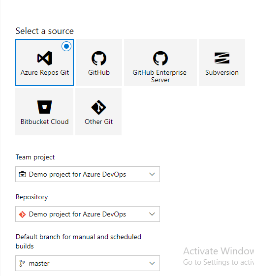
Task: Choose the GitHub Enterprise Server icon
Action: [x=160, y=58]
